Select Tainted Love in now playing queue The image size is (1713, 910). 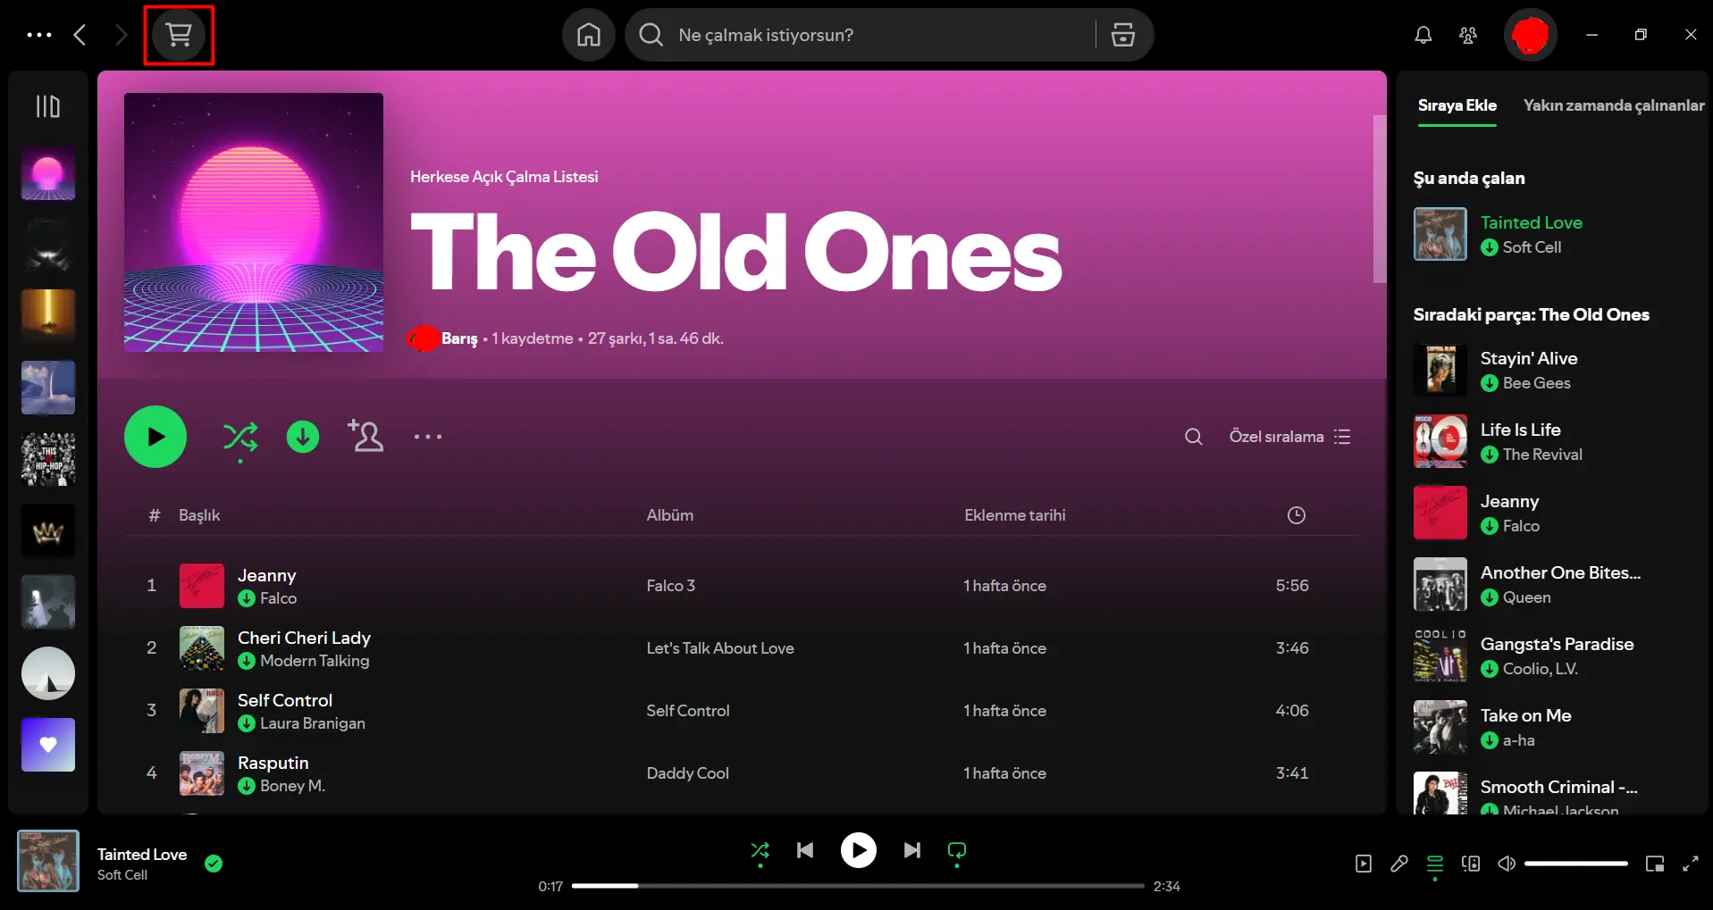[x=1532, y=222]
